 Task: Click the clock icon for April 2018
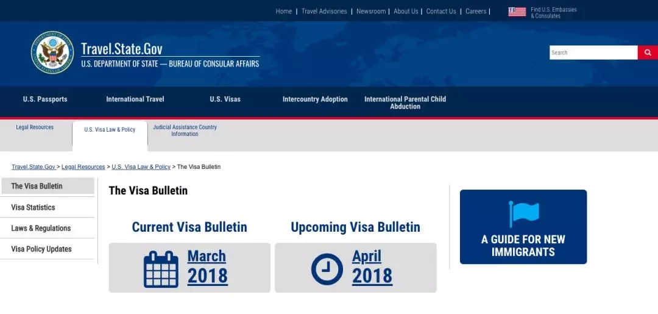[x=327, y=269]
